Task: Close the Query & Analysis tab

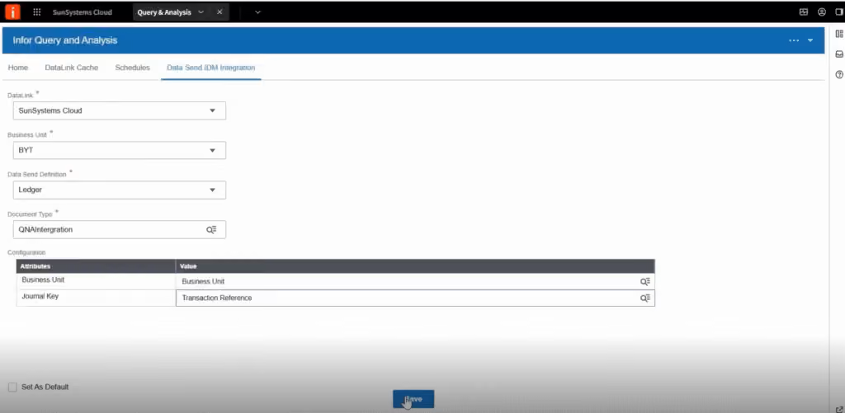Action: tap(220, 12)
